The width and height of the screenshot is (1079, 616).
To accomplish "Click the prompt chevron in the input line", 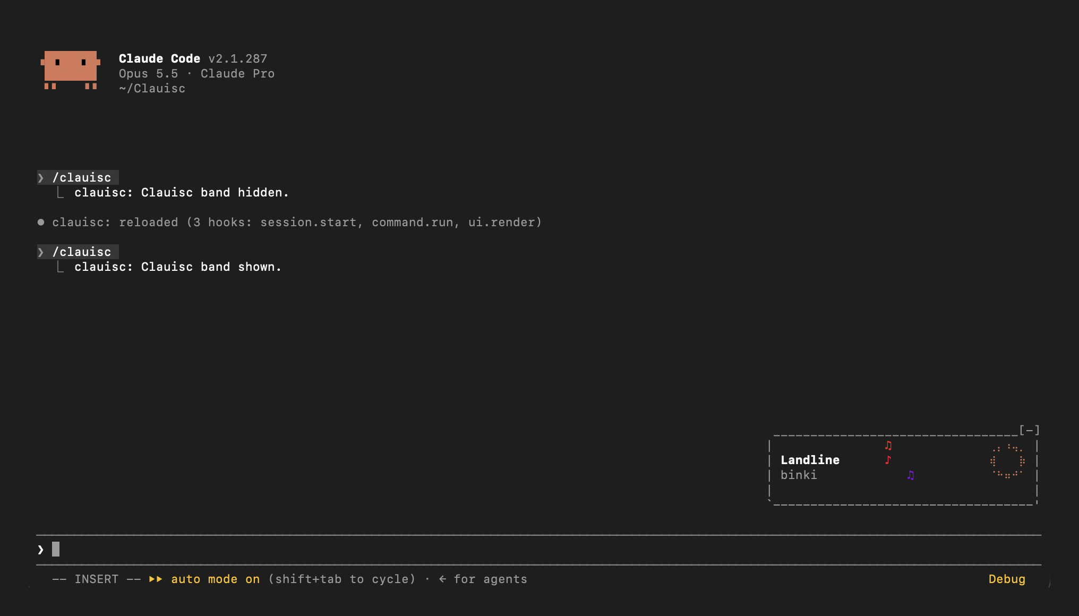I will pos(41,550).
